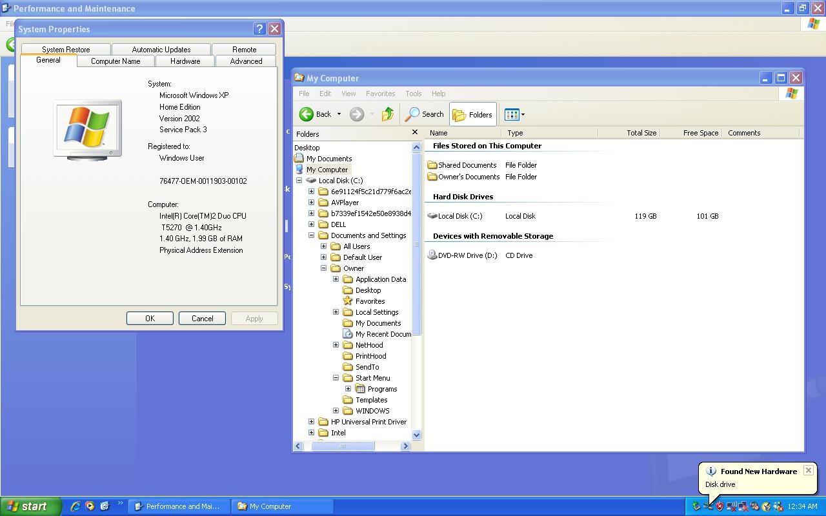
Task: Select the Templates folder in tree
Action: 365,400
